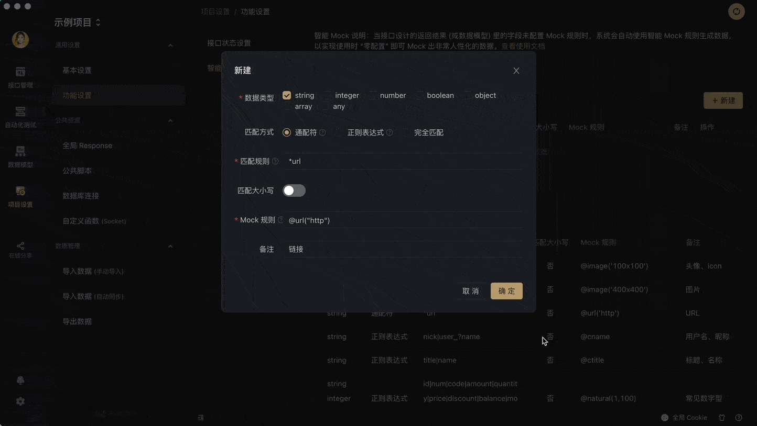The height and width of the screenshot is (426, 757).
Task: Switch to the 功能设置 breadcrumb tab
Action: pyautogui.click(x=255, y=11)
